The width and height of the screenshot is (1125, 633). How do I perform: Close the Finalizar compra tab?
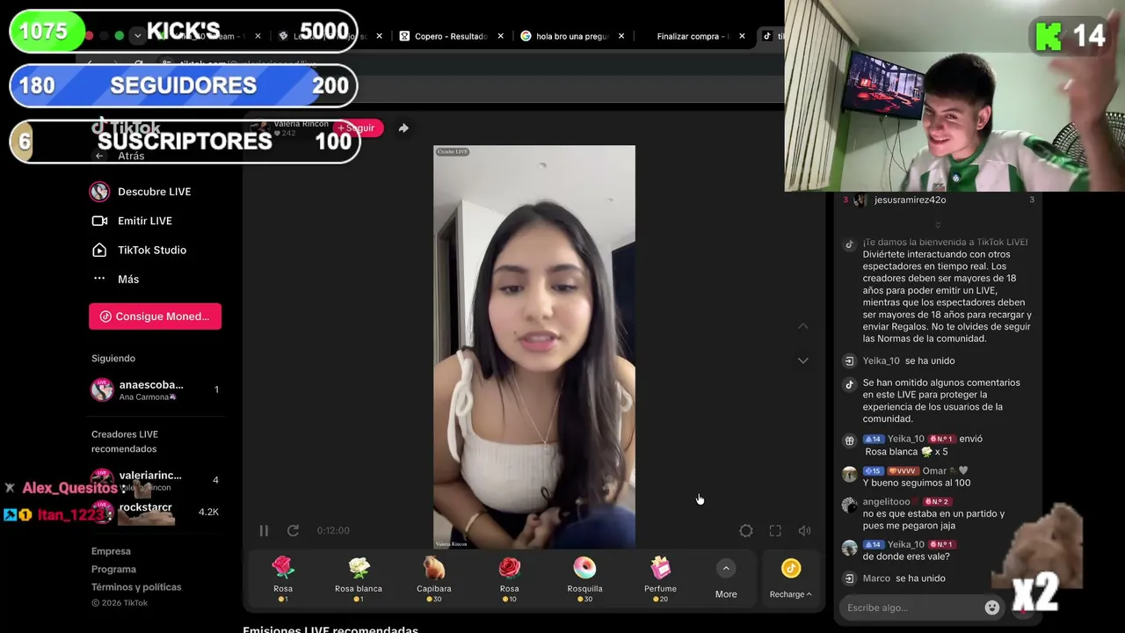click(x=742, y=36)
